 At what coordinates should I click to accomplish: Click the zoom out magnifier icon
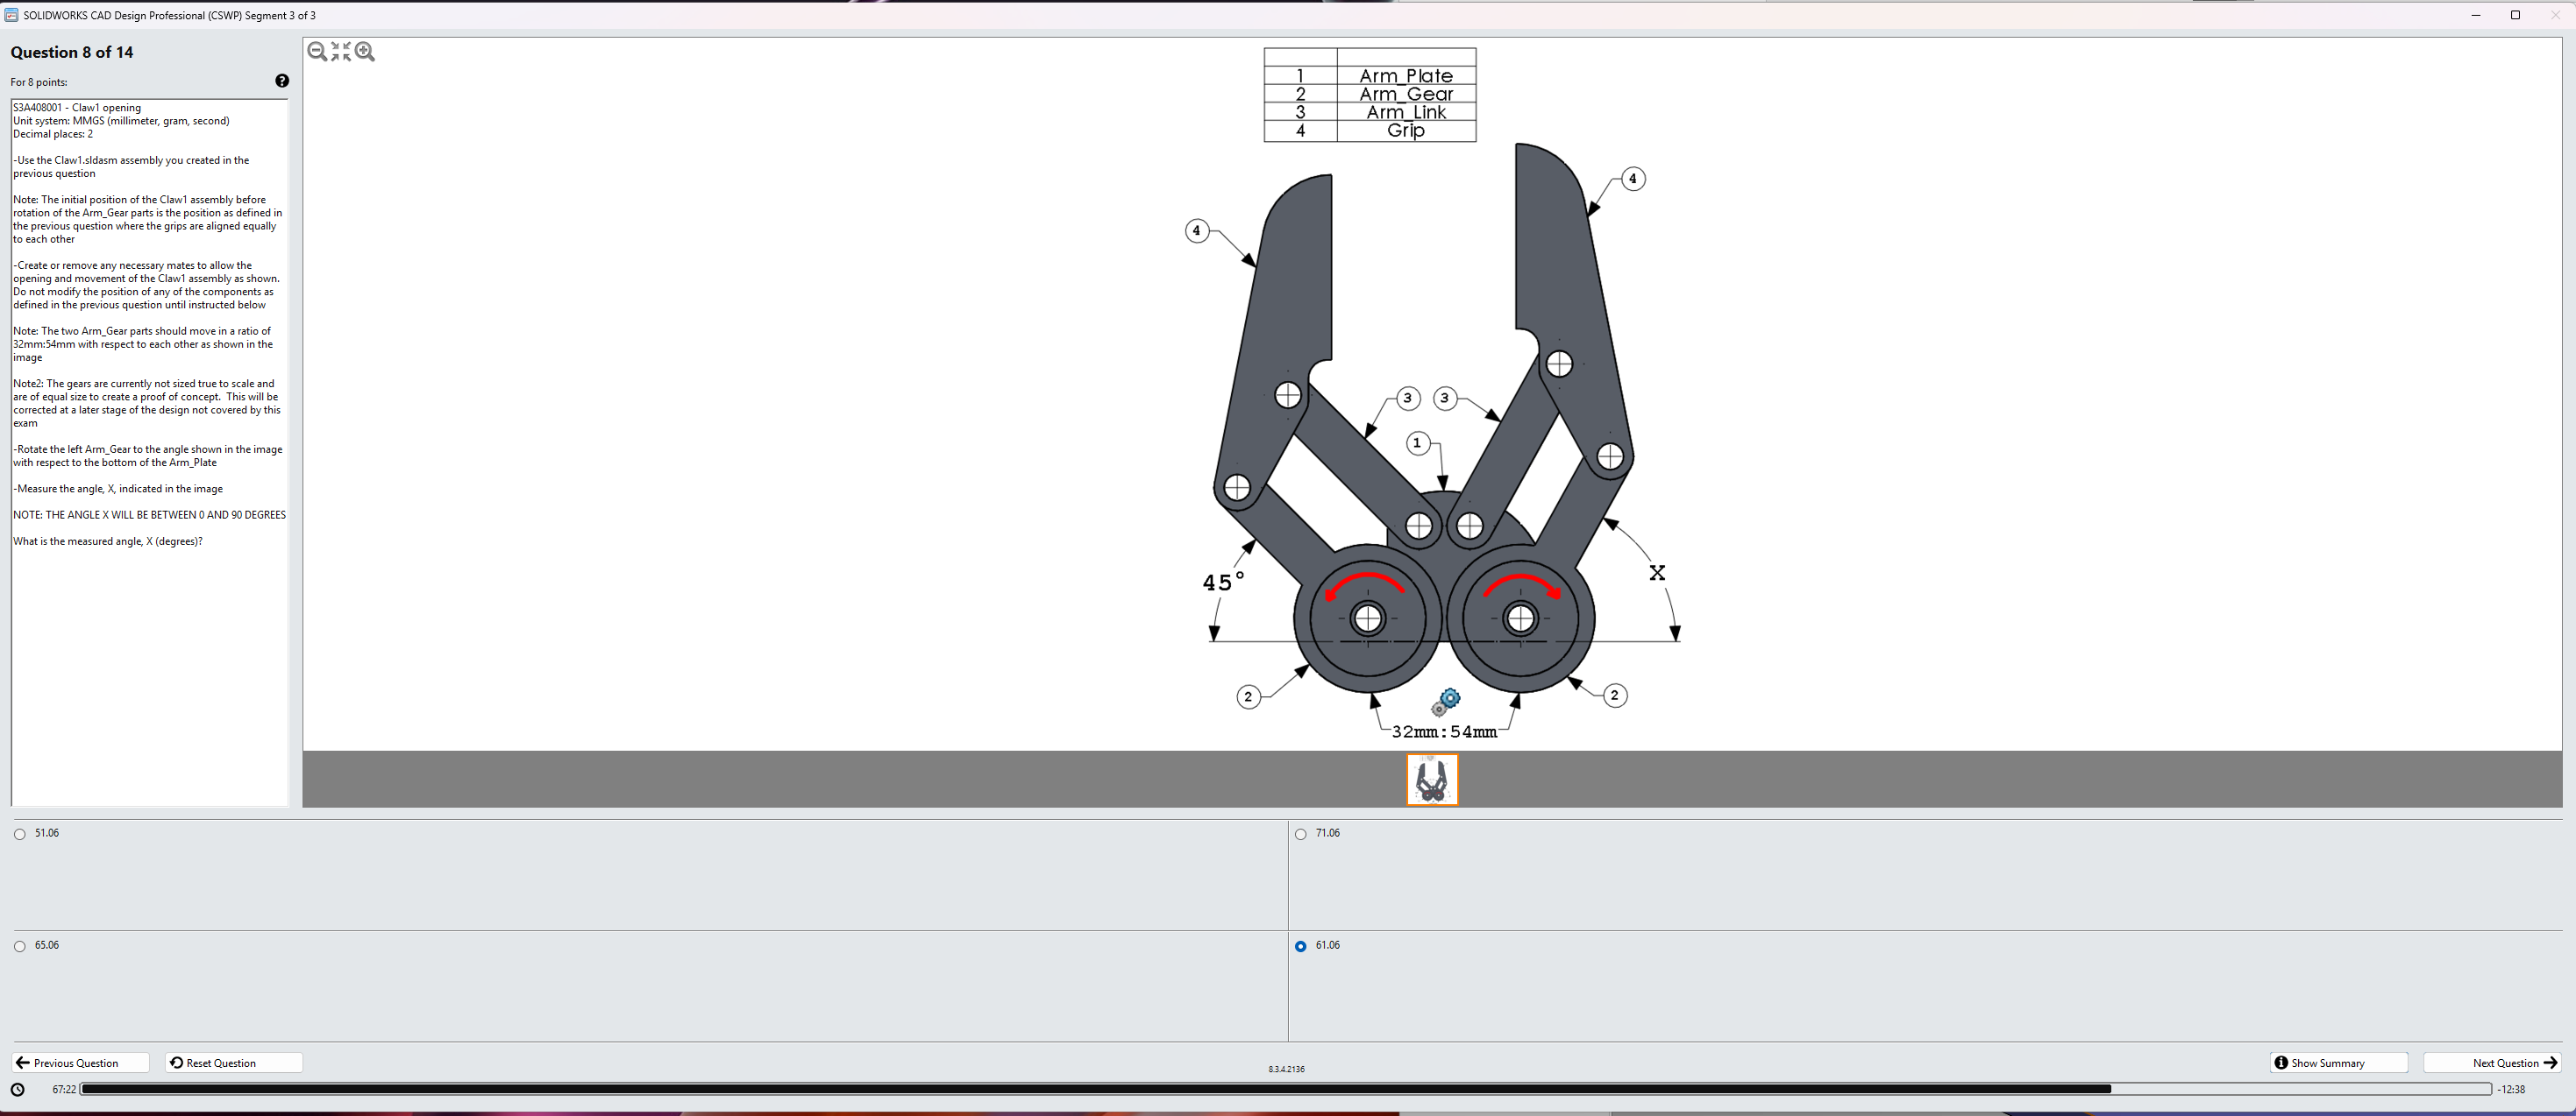(x=317, y=52)
